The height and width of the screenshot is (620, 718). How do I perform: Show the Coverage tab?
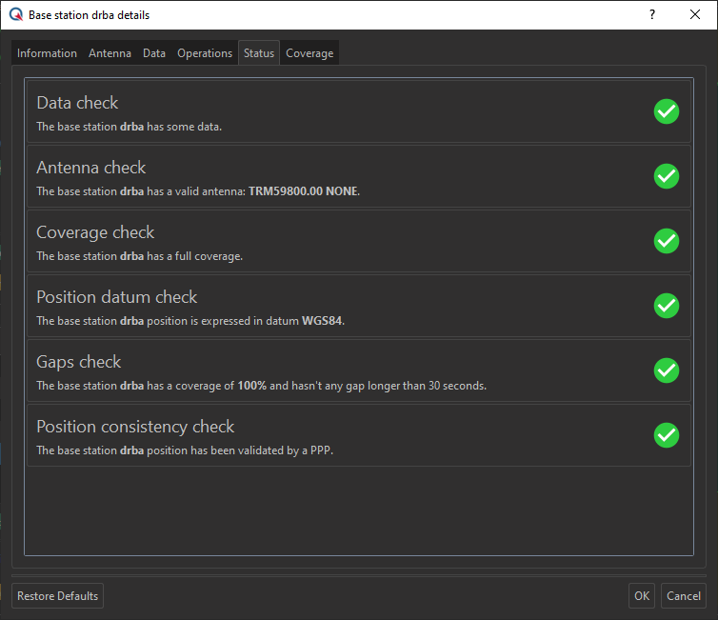pyautogui.click(x=309, y=53)
